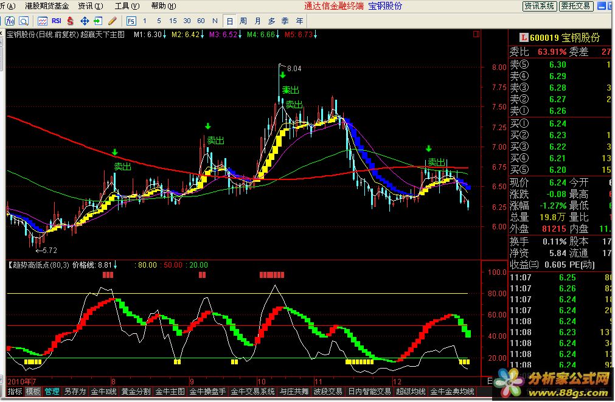Image resolution: width=615 pixels, height=402 pixels.
Task: Switch to the 金牛交易系统 template tab
Action: (253, 392)
